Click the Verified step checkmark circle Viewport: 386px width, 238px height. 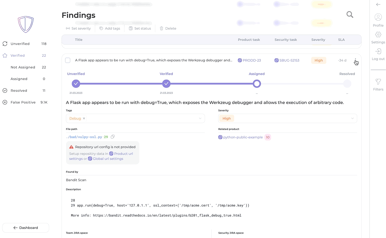[x=166, y=84]
